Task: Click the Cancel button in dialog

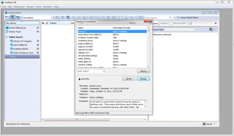Action: tap(129, 79)
